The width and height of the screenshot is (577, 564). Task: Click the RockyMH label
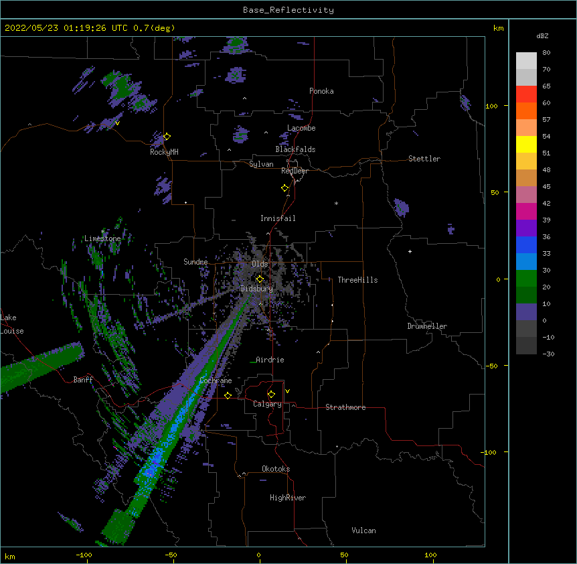(164, 152)
